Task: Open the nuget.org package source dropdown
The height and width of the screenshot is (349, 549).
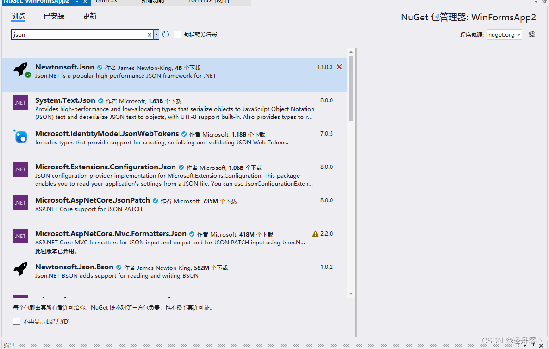Action: (504, 35)
